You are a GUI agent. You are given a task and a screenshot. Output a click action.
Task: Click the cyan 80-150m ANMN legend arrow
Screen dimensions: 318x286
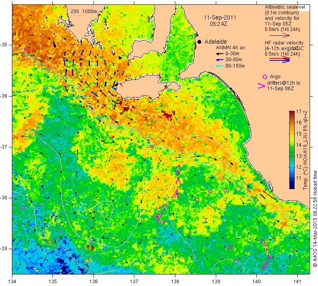[x=219, y=66]
